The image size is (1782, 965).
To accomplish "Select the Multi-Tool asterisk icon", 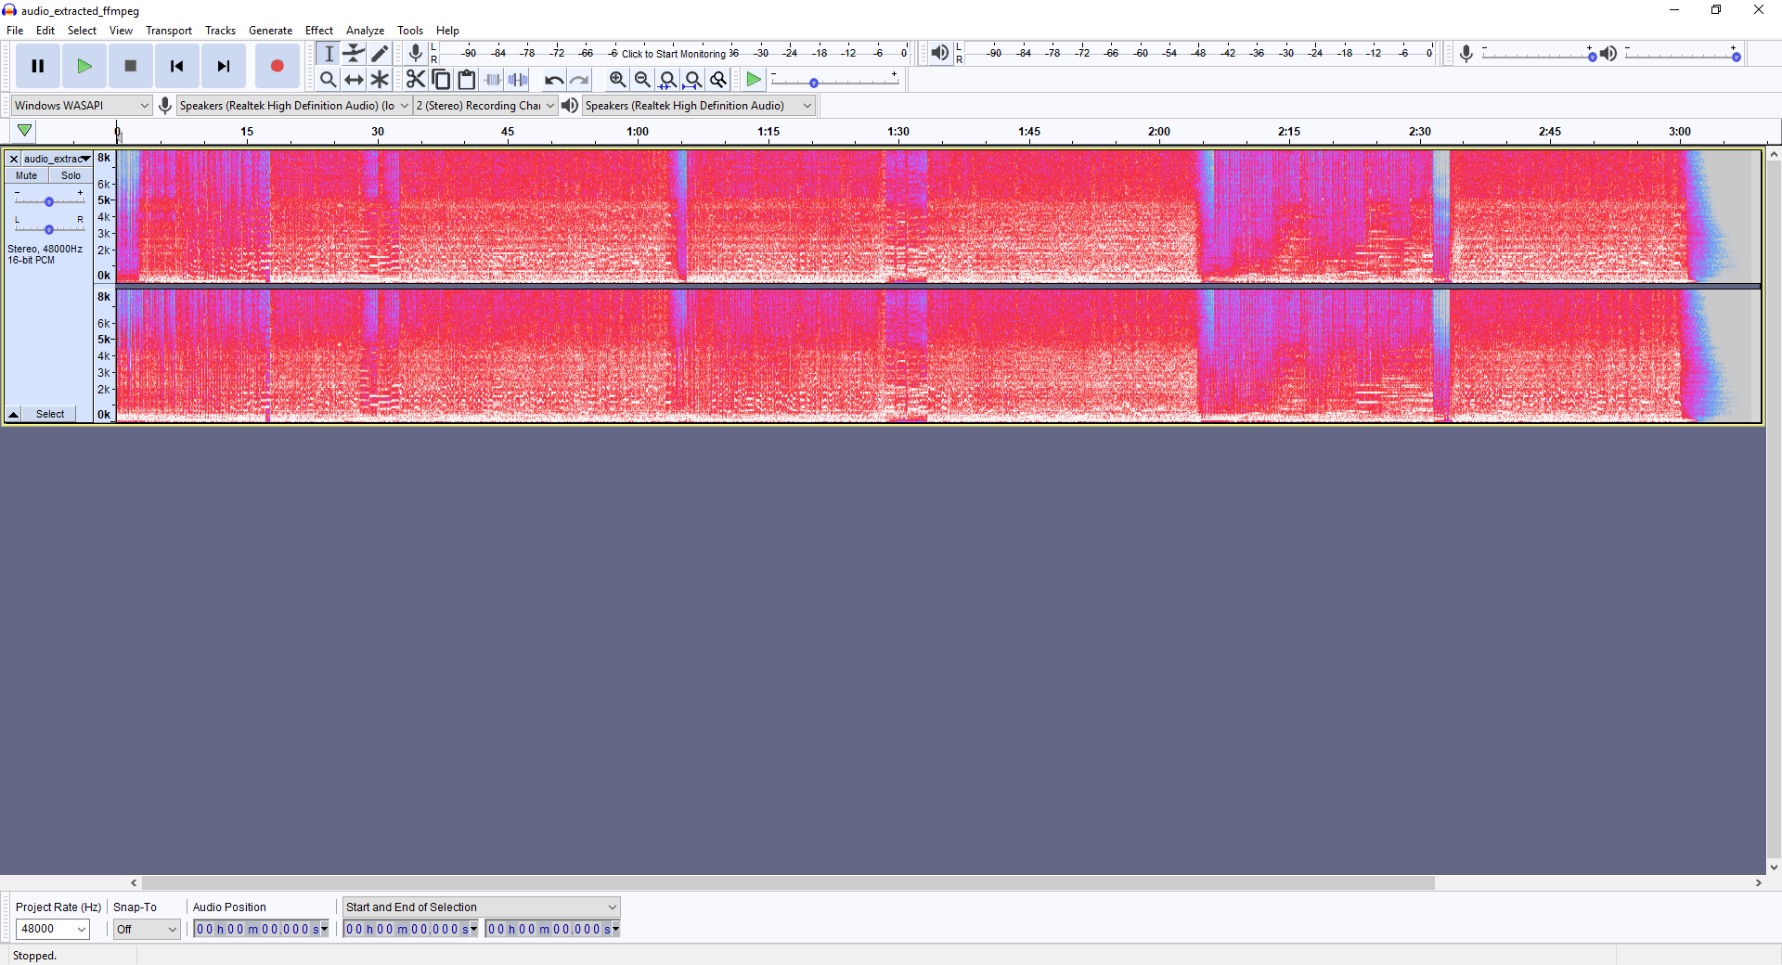I will (380, 80).
